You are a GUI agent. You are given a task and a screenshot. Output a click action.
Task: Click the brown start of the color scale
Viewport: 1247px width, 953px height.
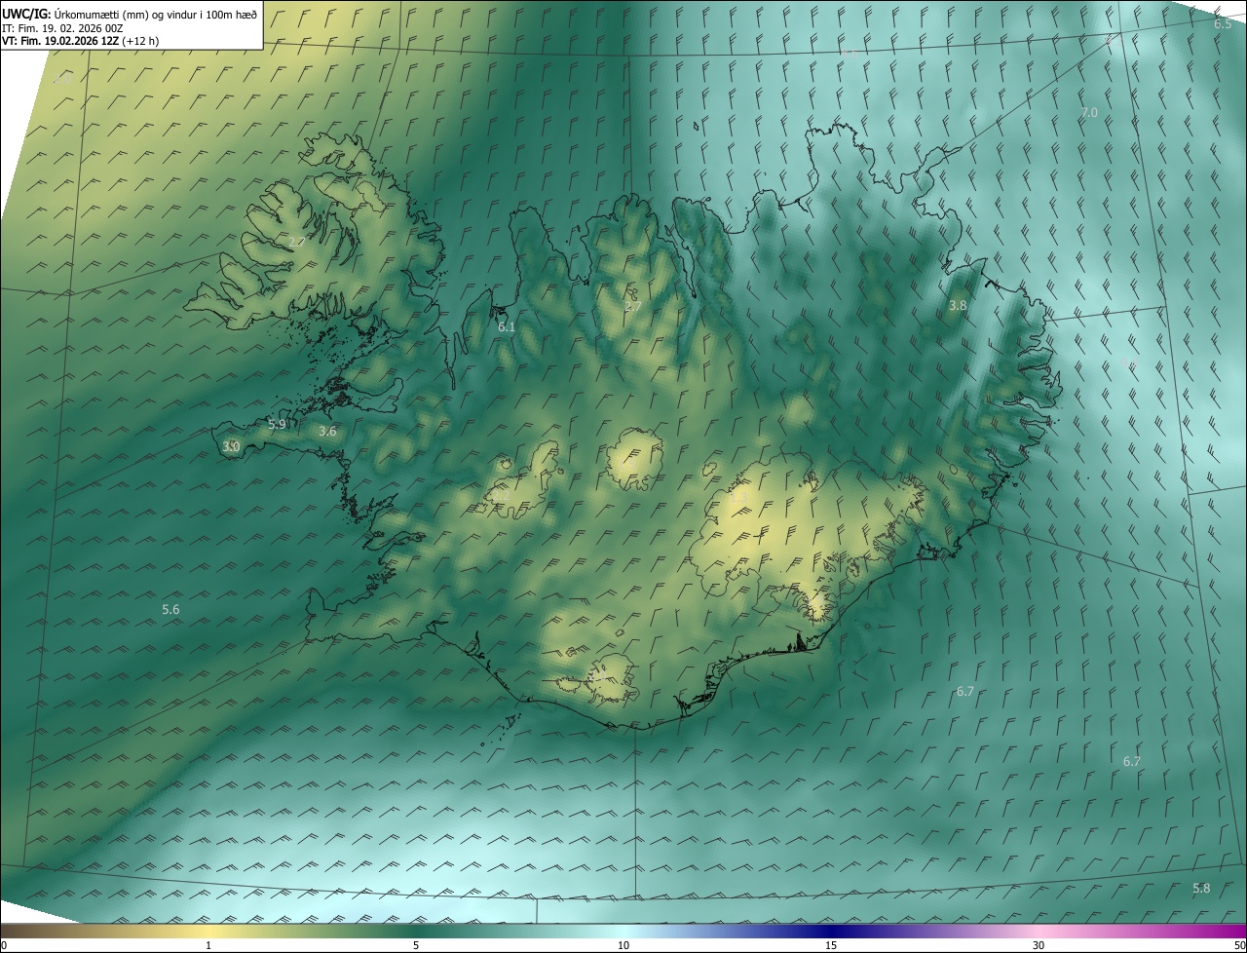(19, 931)
